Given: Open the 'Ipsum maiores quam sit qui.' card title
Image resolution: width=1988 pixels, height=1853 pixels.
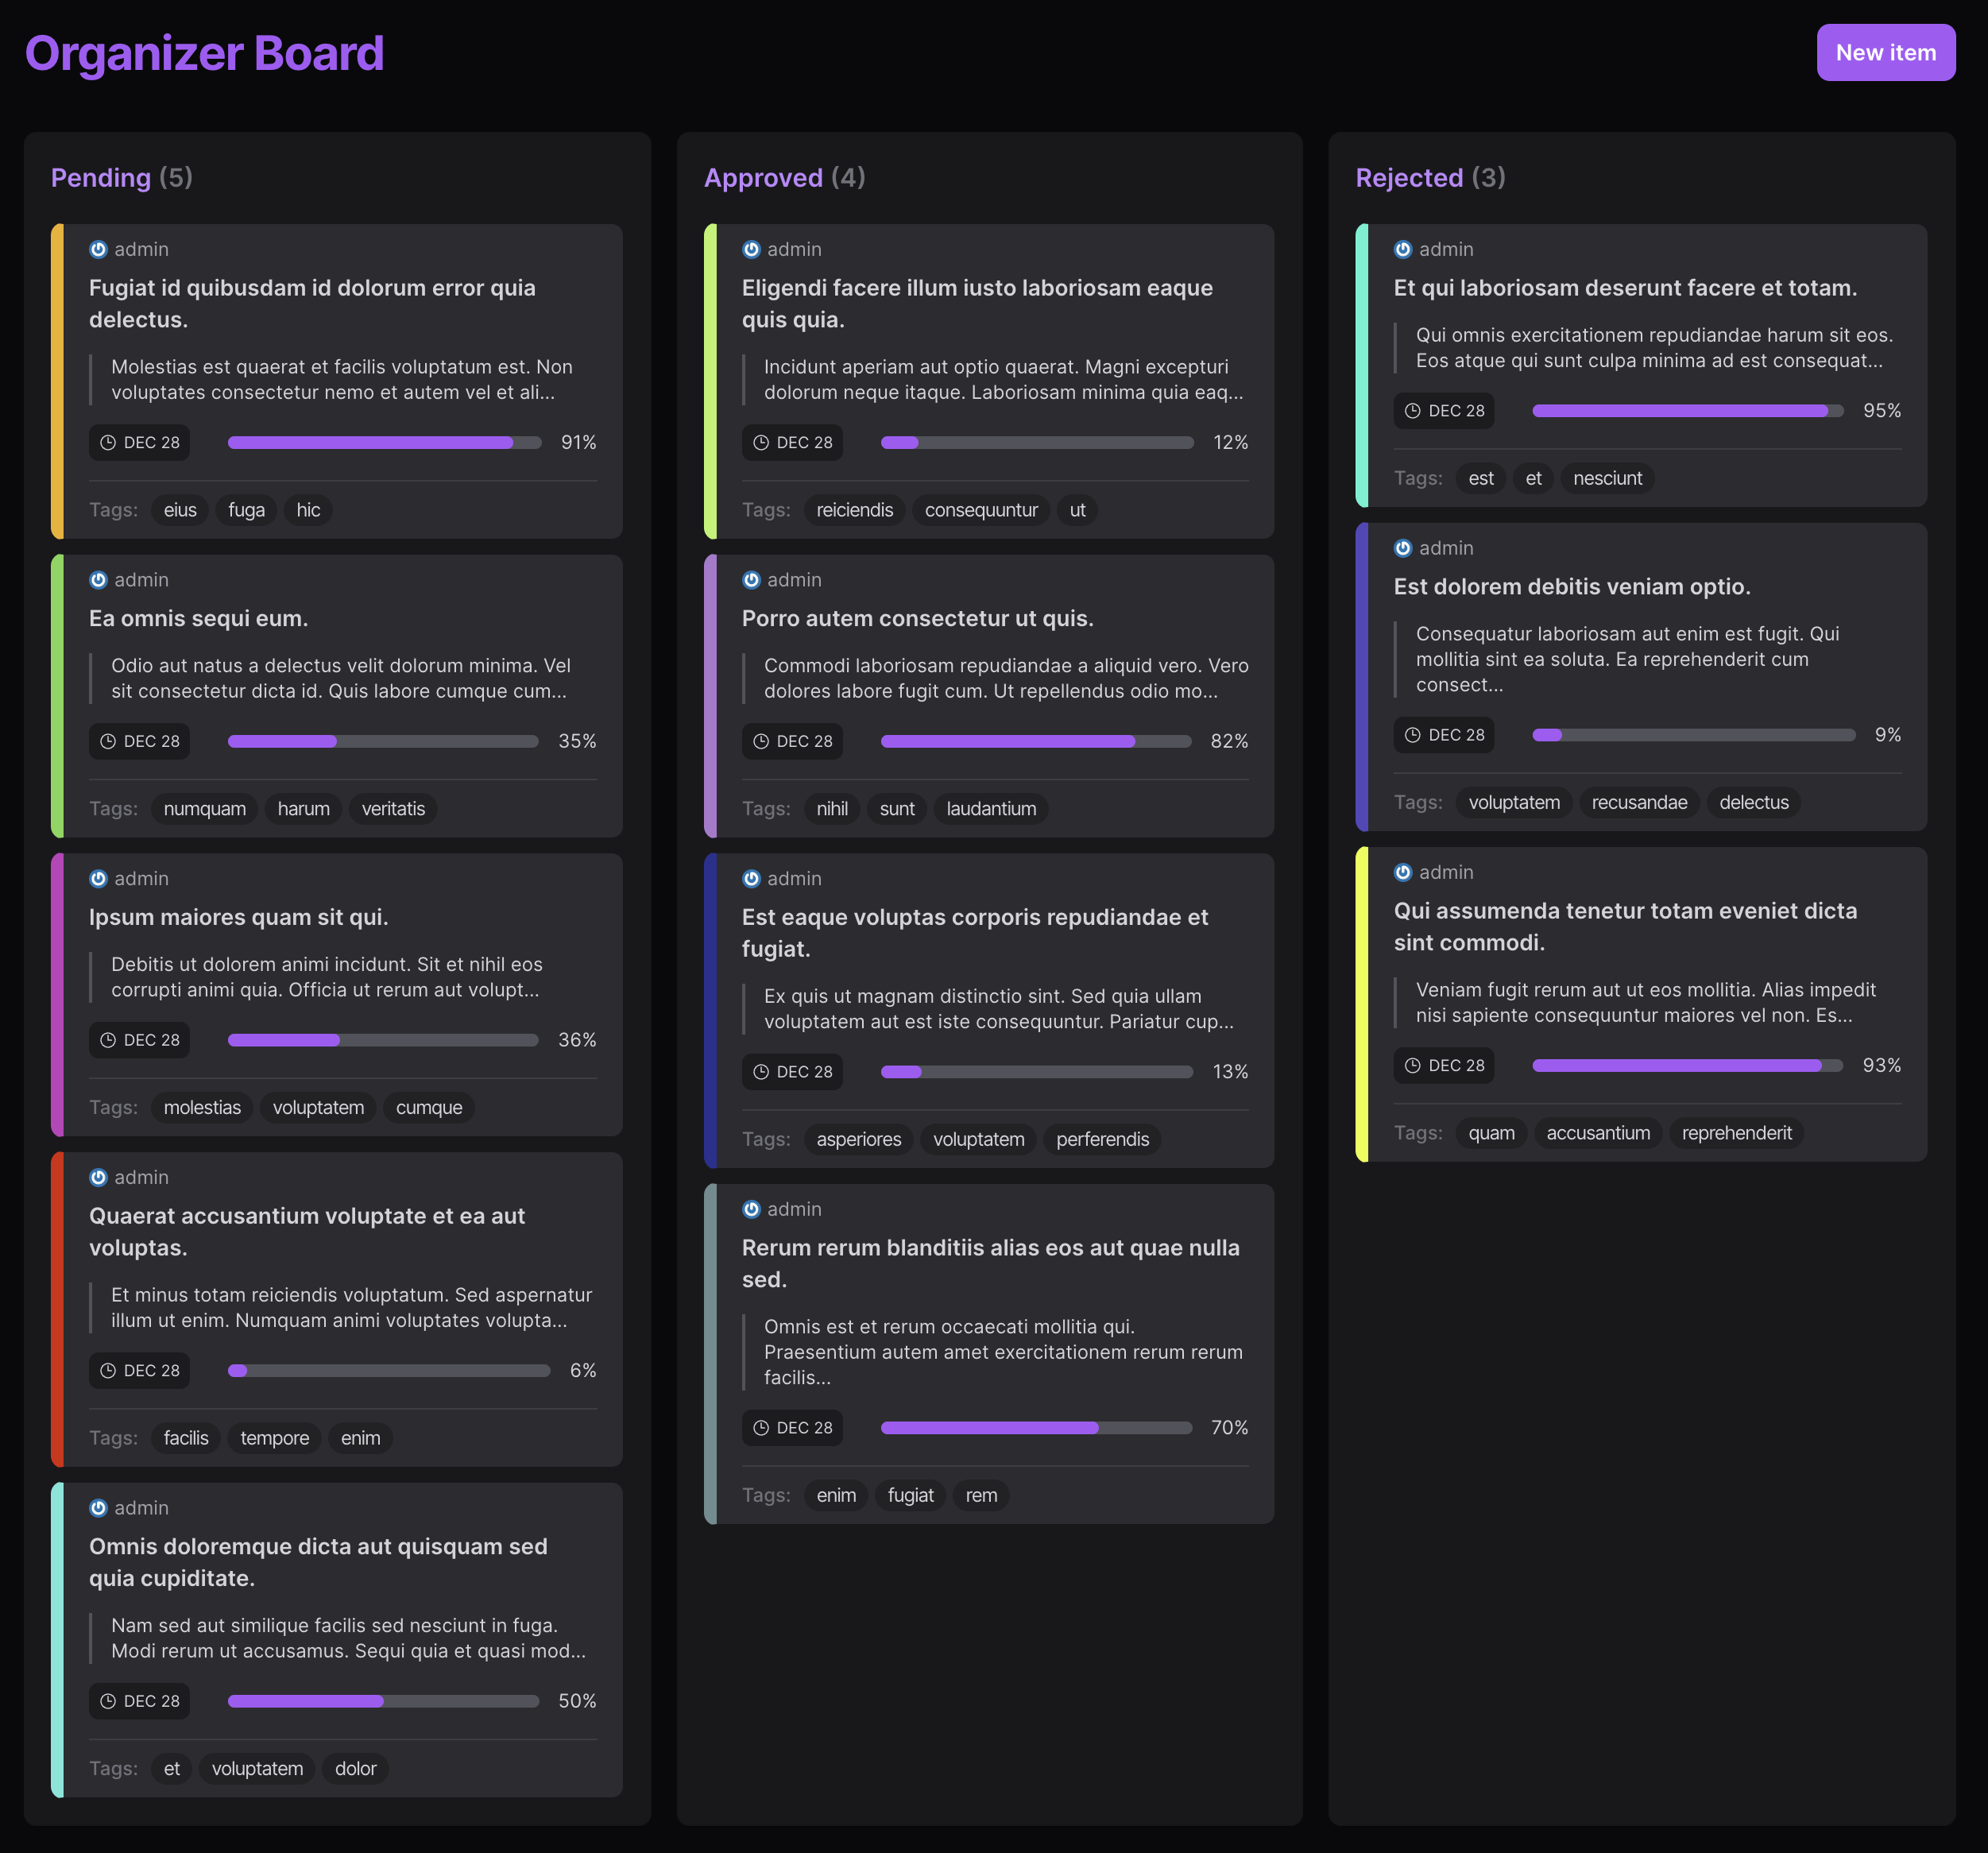Looking at the screenshot, I should point(238,917).
